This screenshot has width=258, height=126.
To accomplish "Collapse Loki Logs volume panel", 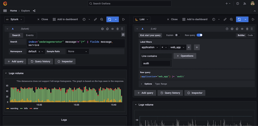I will tap(136, 105).
